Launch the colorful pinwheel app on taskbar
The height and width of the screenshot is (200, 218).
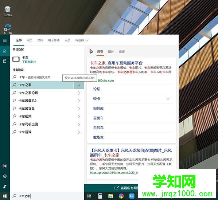pyautogui.click(x=121, y=196)
